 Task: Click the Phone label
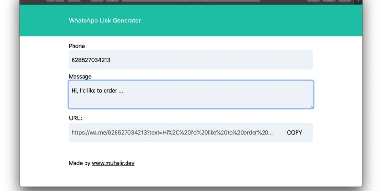[x=76, y=46]
